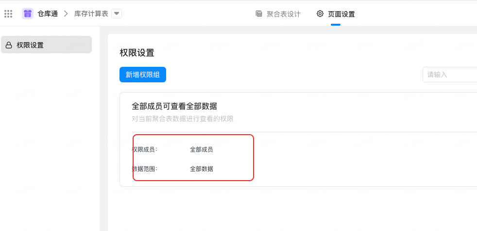Image resolution: width=477 pixels, height=231 pixels.
Task: Select the 库存计算表 breadcrumb name
Action: click(91, 14)
